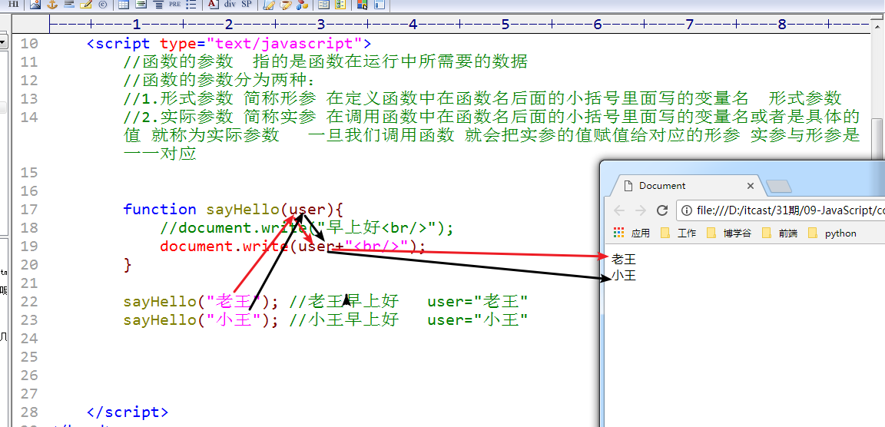Open the 应用 apps shortcut
The height and width of the screenshot is (427, 885).
pyautogui.click(x=631, y=233)
